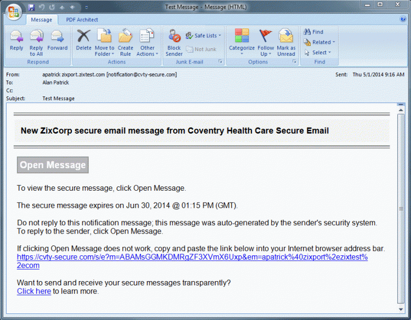Click the scroll down arrow of message body
411x320 pixels.
(x=401, y=309)
